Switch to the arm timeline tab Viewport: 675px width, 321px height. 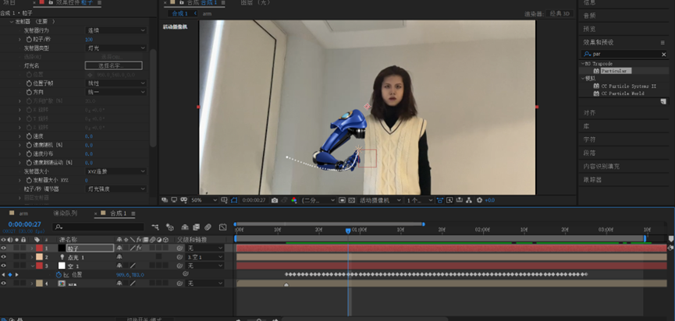pos(23,213)
